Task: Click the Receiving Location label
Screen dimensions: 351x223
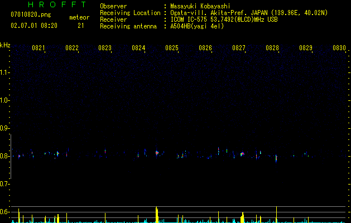Action: pos(130,13)
